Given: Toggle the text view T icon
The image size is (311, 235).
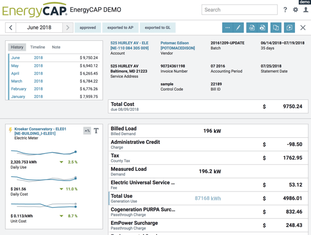Looking at the screenshot, I should [96, 131].
